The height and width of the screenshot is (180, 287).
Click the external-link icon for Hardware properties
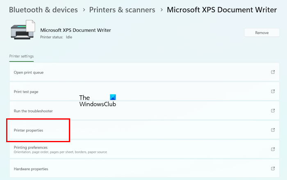click(273, 168)
